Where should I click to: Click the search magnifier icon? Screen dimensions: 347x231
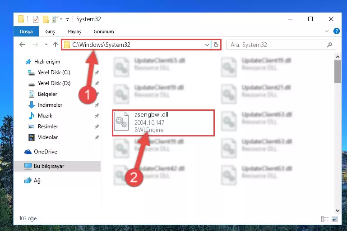coord(329,45)
